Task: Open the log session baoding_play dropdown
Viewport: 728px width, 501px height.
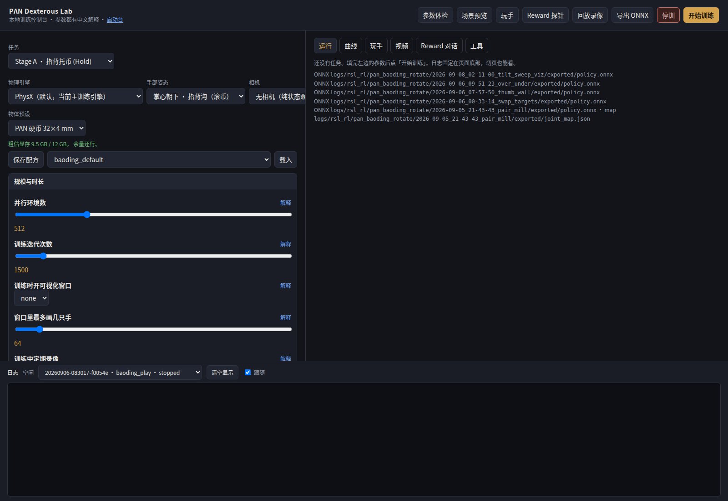Action: point(120,373)
